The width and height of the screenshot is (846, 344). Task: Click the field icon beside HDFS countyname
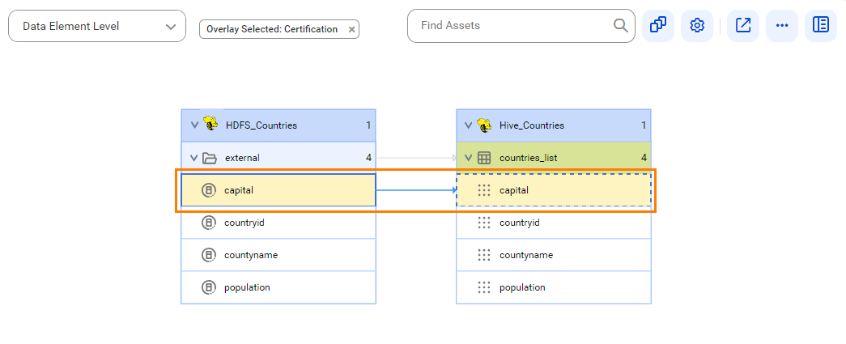[x=208, y=254]
